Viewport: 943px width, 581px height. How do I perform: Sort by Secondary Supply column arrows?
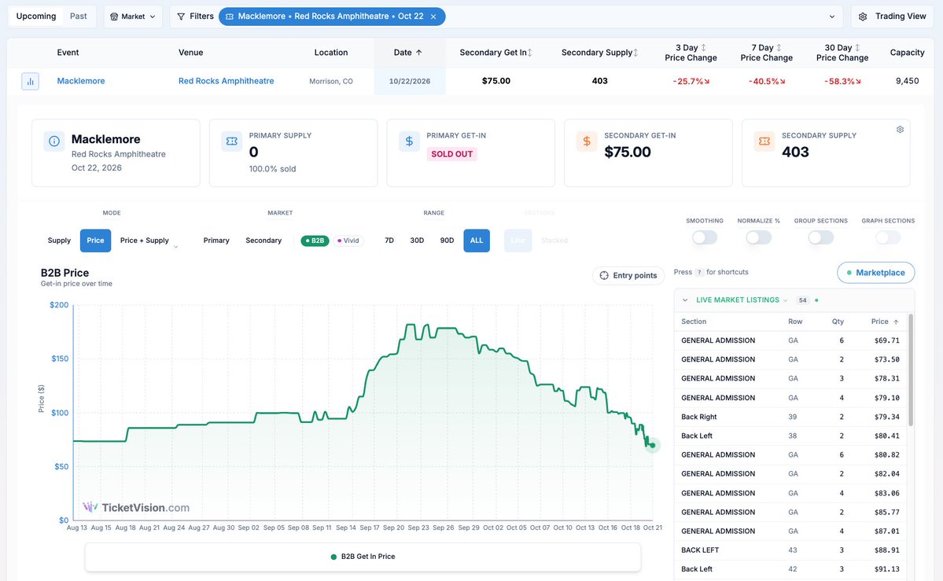[635, 53]
